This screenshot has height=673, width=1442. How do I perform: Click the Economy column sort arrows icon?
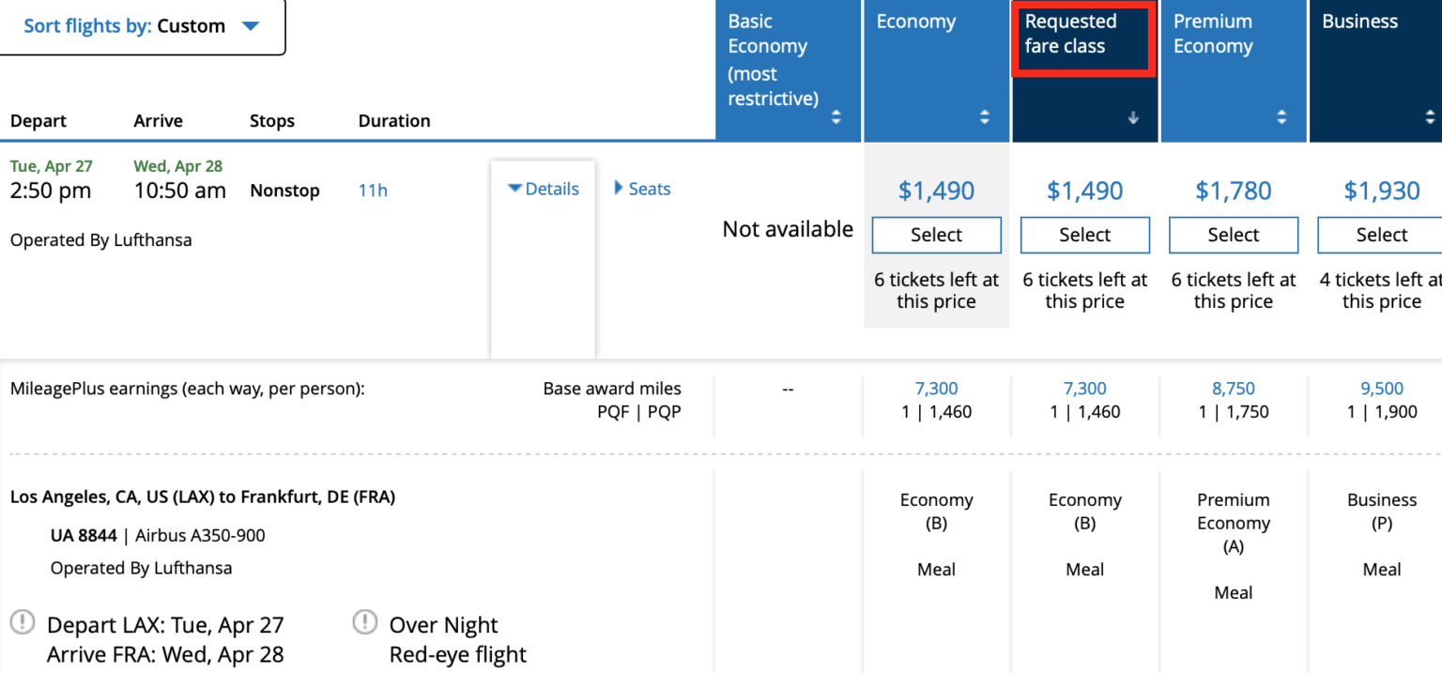pyautogui.click(x=984, y=117)
